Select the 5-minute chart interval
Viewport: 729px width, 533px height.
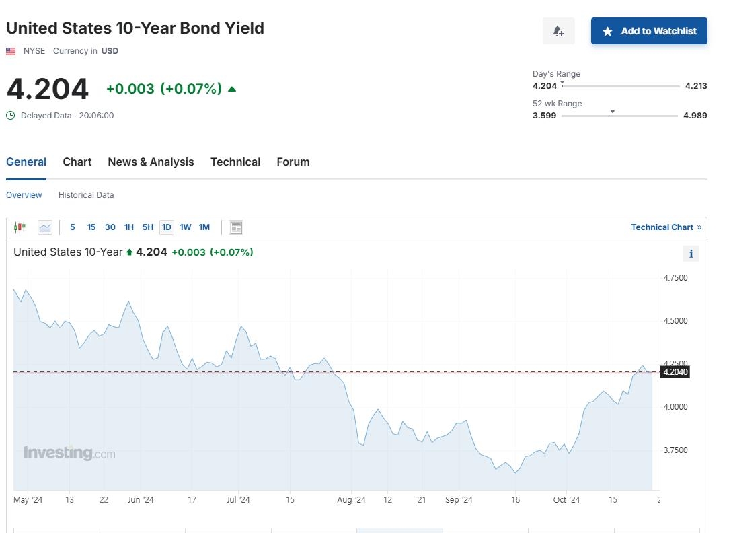[73, 227]
